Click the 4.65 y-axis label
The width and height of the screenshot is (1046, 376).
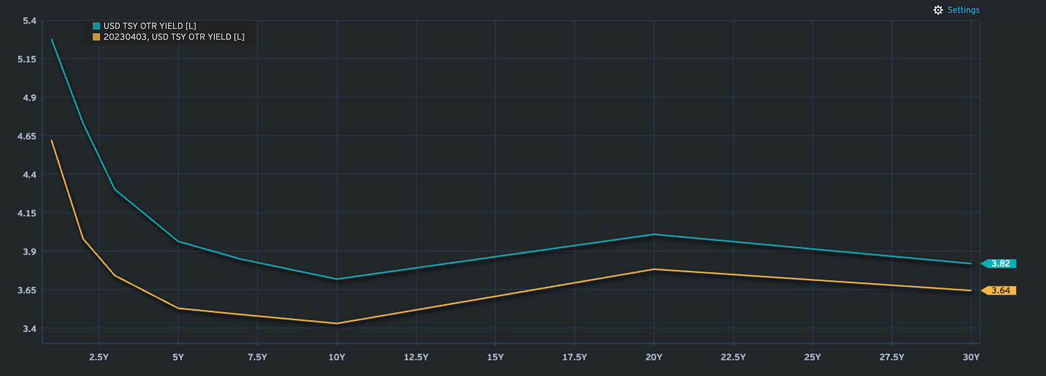[x=27, y=136]
